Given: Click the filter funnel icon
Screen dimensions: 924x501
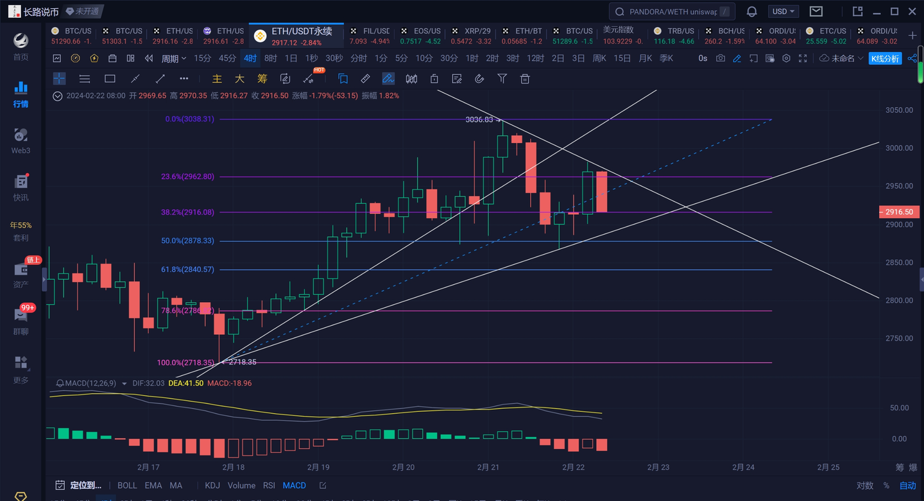Looking at the screenshot, I should (502, 79).
